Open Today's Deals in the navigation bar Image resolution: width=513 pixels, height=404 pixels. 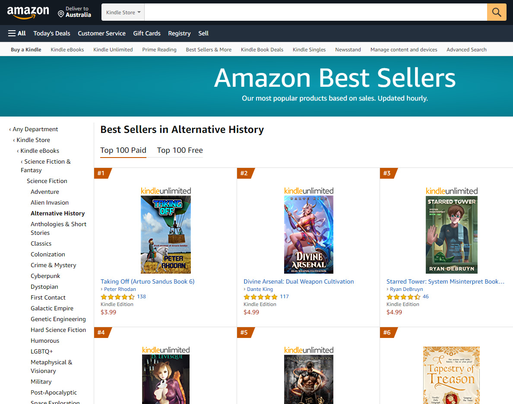click(52, 33)
